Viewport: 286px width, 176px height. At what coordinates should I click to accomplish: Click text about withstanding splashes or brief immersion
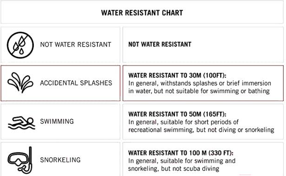pyautogui.click(x=200, y=83)
